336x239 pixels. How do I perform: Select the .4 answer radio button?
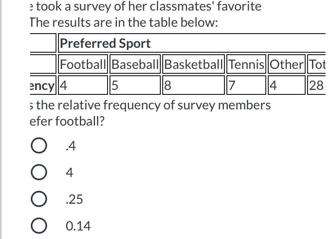(38, 146)
